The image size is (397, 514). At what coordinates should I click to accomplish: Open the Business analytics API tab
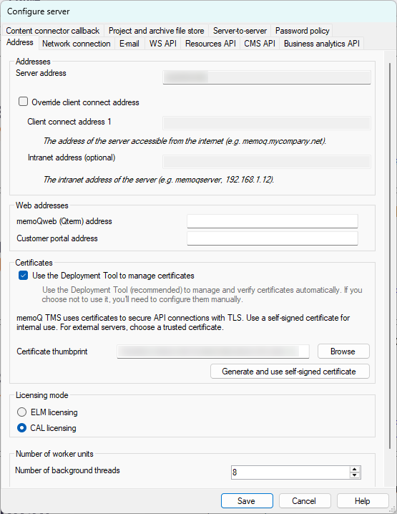tap(321, 44)
